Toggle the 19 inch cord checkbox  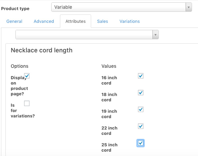141,109
